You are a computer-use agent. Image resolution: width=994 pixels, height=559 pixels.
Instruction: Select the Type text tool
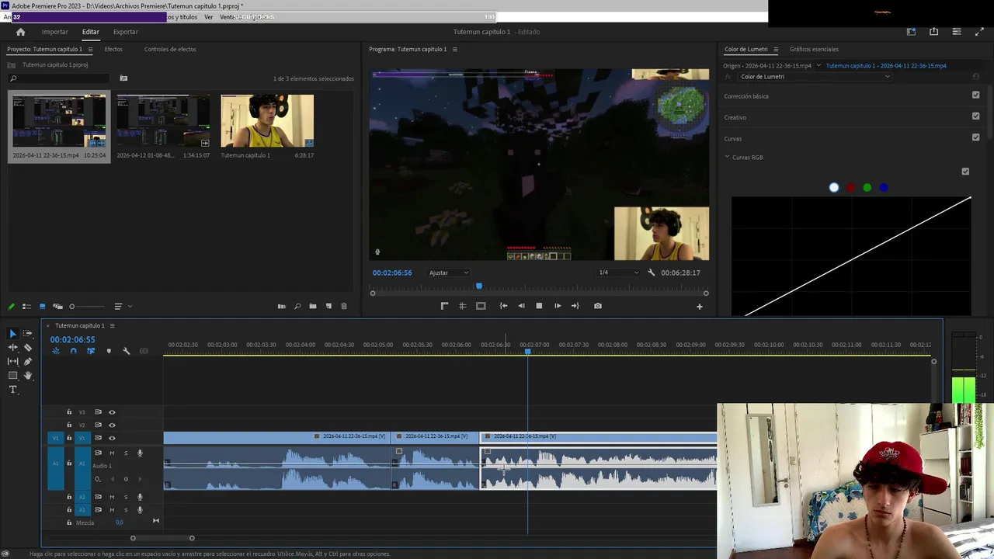pos(12,390)
